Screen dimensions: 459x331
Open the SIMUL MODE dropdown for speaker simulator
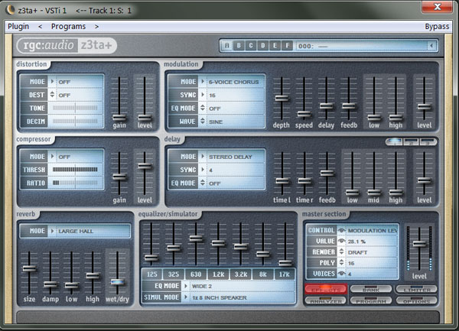point(186,297)
